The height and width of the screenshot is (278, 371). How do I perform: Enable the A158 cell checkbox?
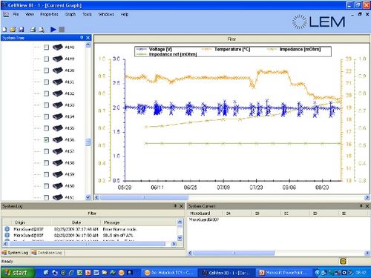pyautogui.click(x=46, y=163)
